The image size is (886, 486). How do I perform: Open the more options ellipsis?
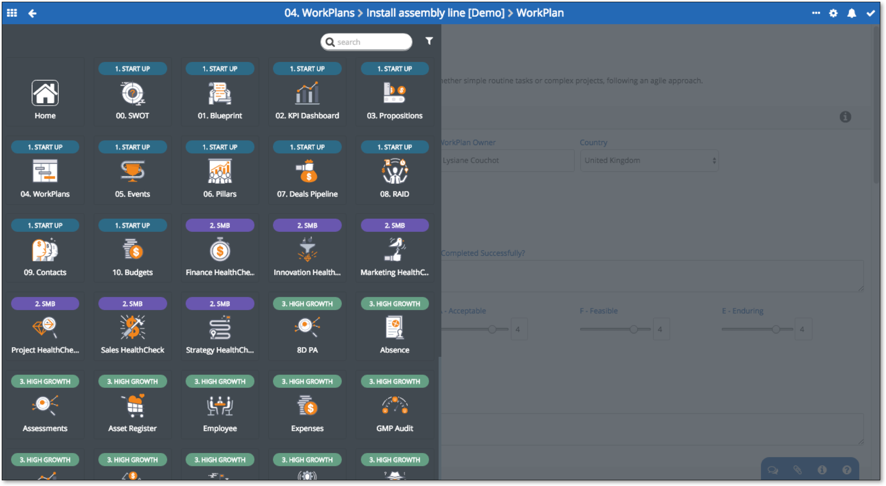coord(816,13)
